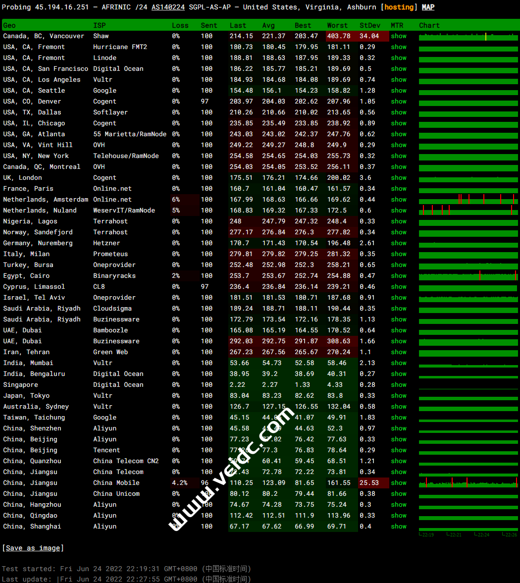The width and height of the screenshot is (520, 583).
Task: Show MTR for Jiangsu China Mobile
Action: pyautogui.click(x=399, y=483)
